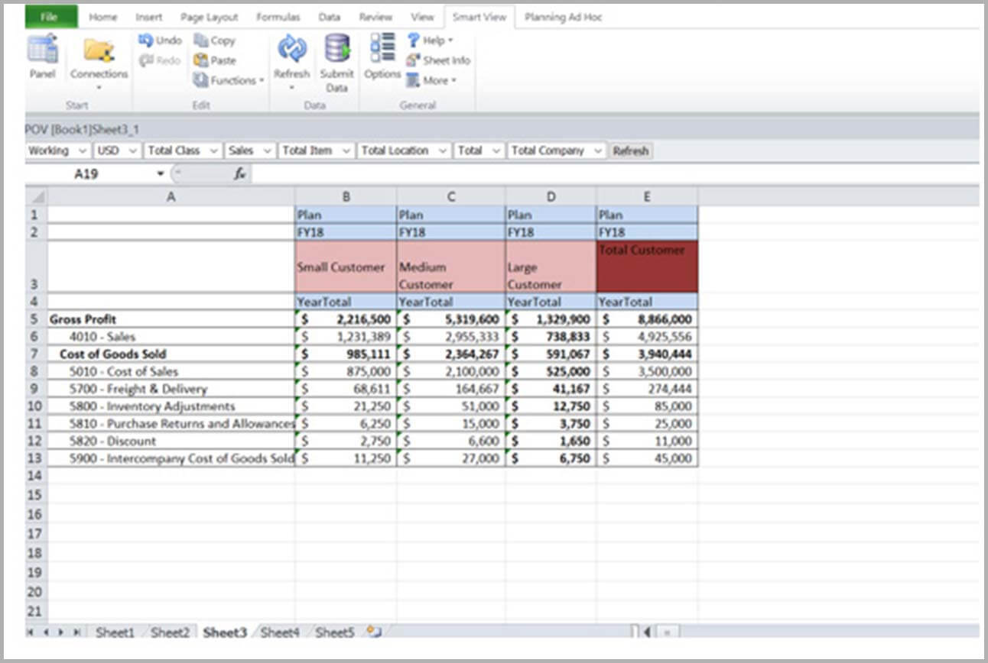This screenshot has height=663, width=988.
Task: Select the Small Customer header cell
Action: 346,267
